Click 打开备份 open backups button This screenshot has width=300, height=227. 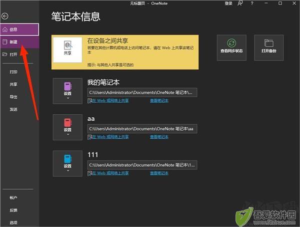(x=269, y=48)
